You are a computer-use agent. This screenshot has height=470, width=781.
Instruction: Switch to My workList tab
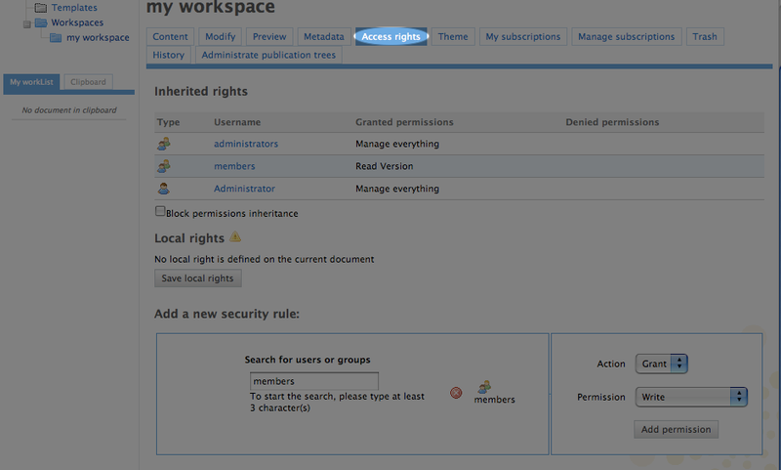click(31, 82)
